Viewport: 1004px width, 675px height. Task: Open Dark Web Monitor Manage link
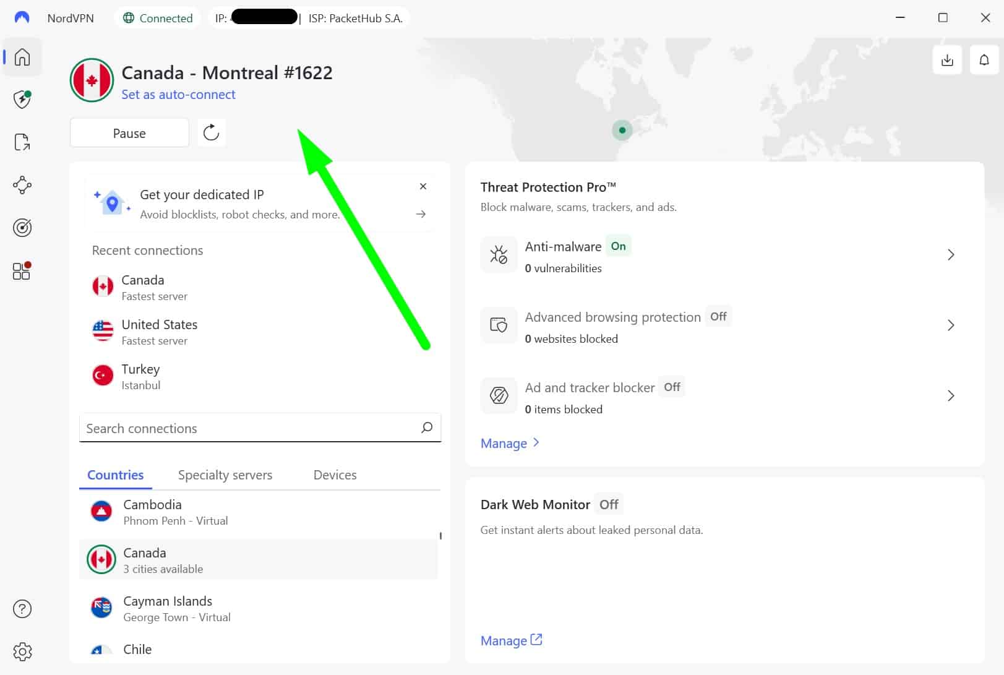click(512, 641)
